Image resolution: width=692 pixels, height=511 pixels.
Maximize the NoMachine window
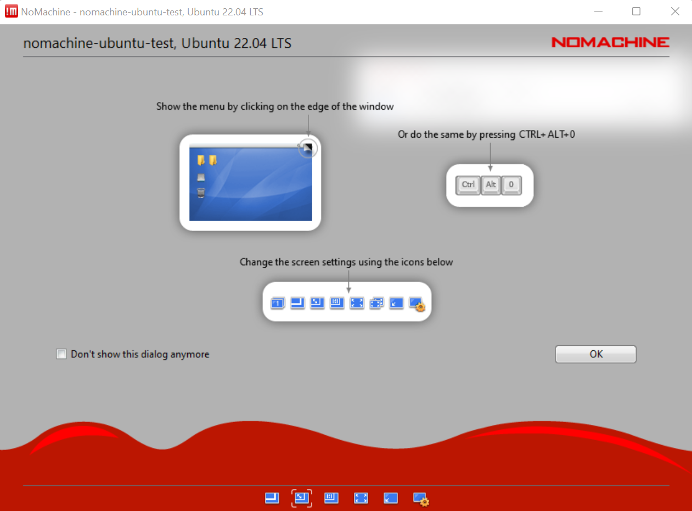coord(636,12)
